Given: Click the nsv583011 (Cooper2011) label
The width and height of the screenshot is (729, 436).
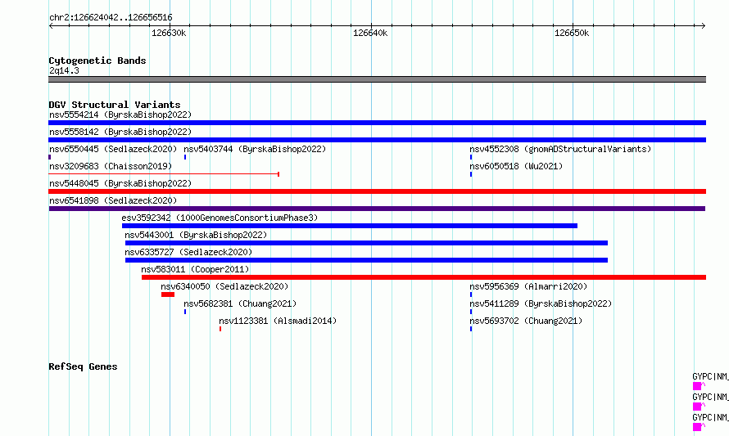Looking at the screenshot, I should click(x=195, y=269).
